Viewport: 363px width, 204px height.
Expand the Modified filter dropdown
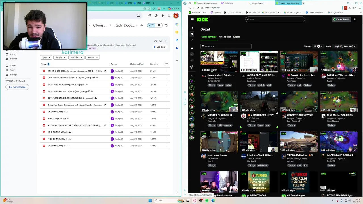point(76,57)
